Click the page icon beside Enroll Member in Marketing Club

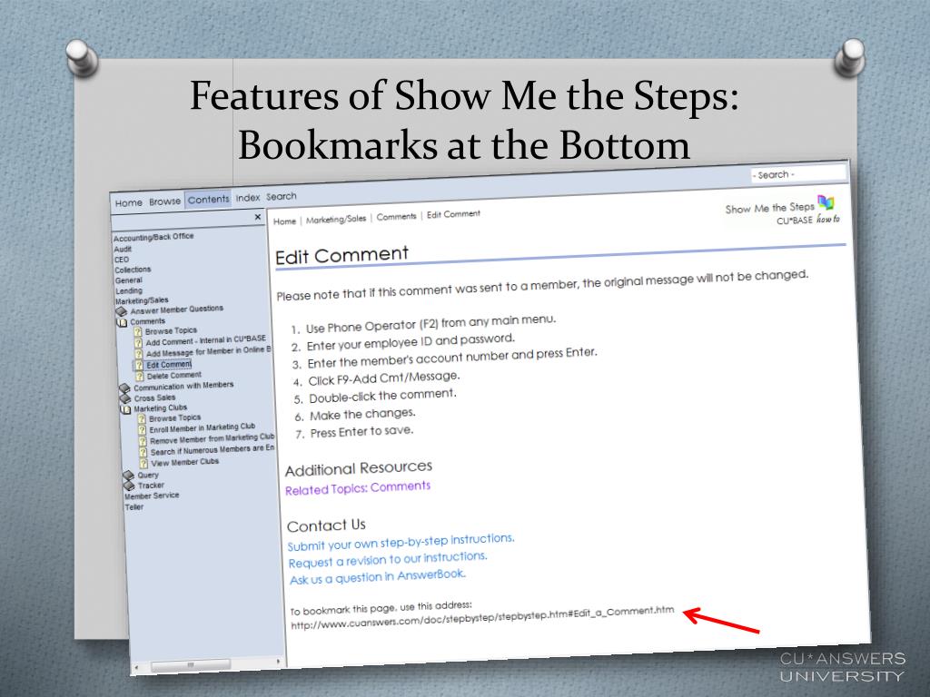tap(143, 429)
